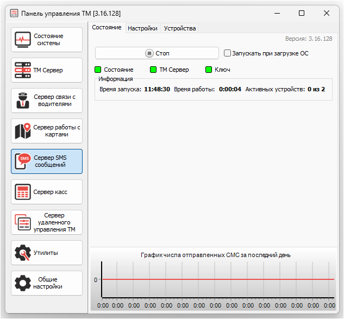Click the SMS chart title text
Screen dimensions: 344x319
pos(216,255)
